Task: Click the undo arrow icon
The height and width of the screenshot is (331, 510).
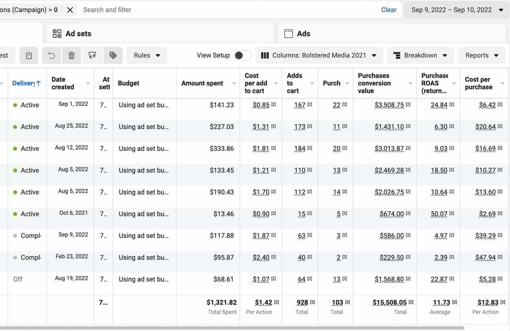Action: coord(51,55)
